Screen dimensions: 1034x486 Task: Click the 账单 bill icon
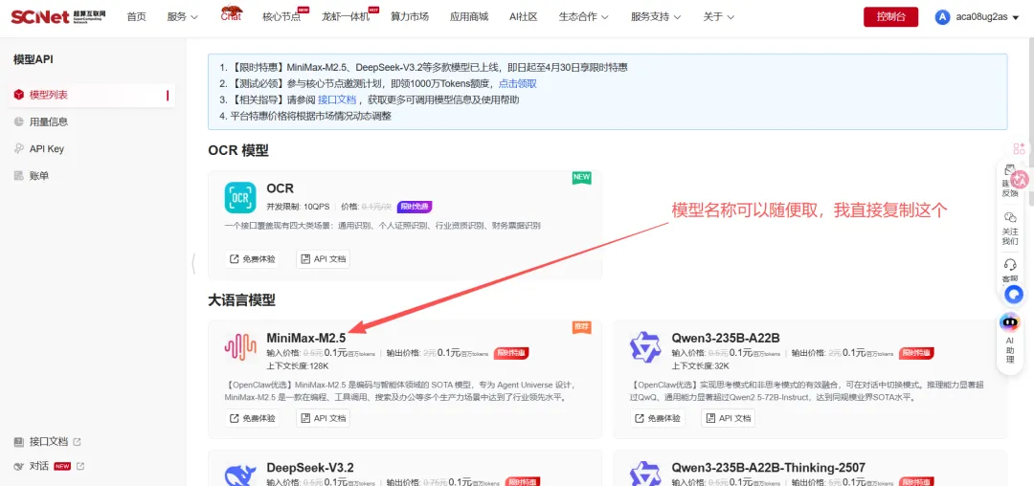click(19, 176)
